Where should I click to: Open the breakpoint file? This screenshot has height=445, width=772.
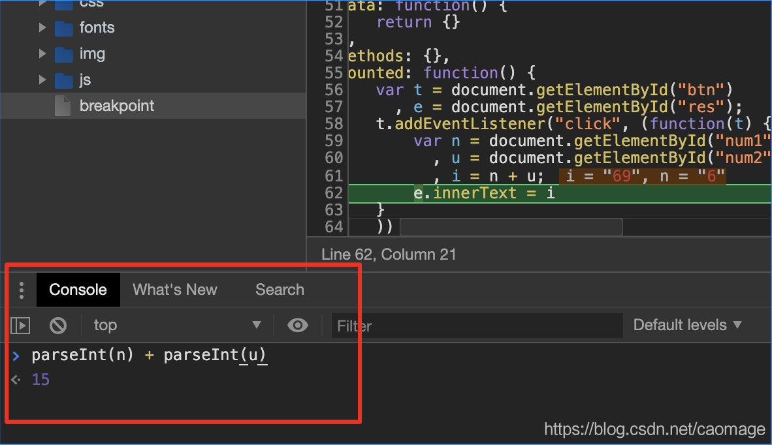(x=153, y=106)
